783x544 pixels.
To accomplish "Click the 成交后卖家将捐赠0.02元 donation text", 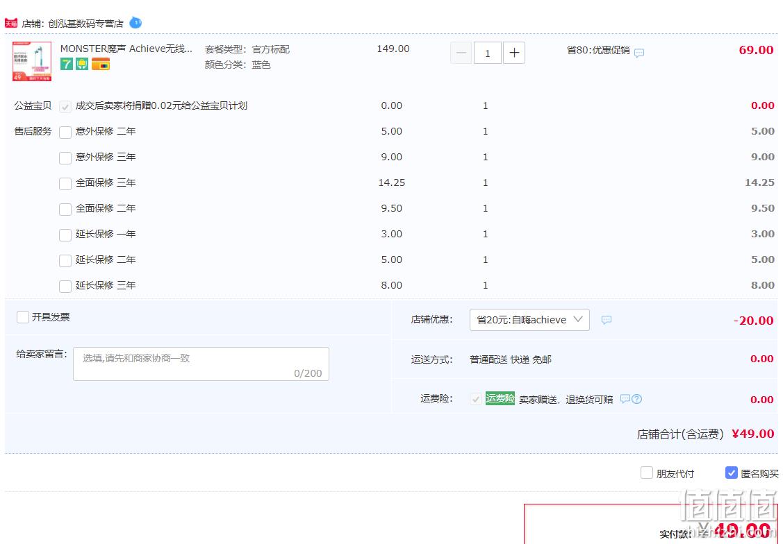I will 161,105.
